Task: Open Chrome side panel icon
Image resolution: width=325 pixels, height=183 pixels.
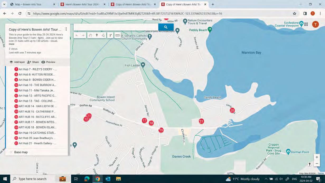Action: point(305,13)
